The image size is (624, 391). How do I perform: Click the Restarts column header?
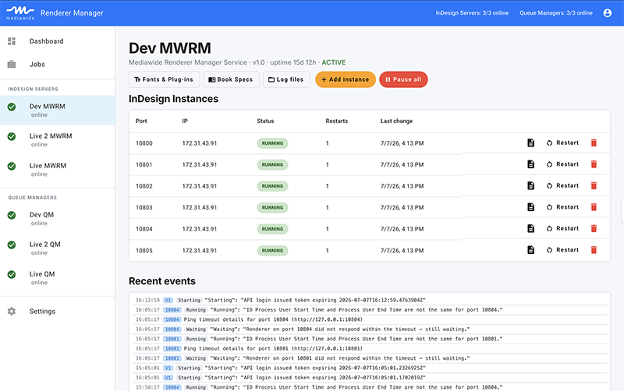337,121
